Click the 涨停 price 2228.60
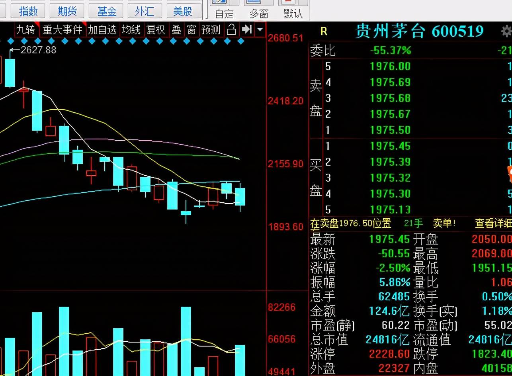The height and width of the screenshot is (376, 512). point(390,354)
